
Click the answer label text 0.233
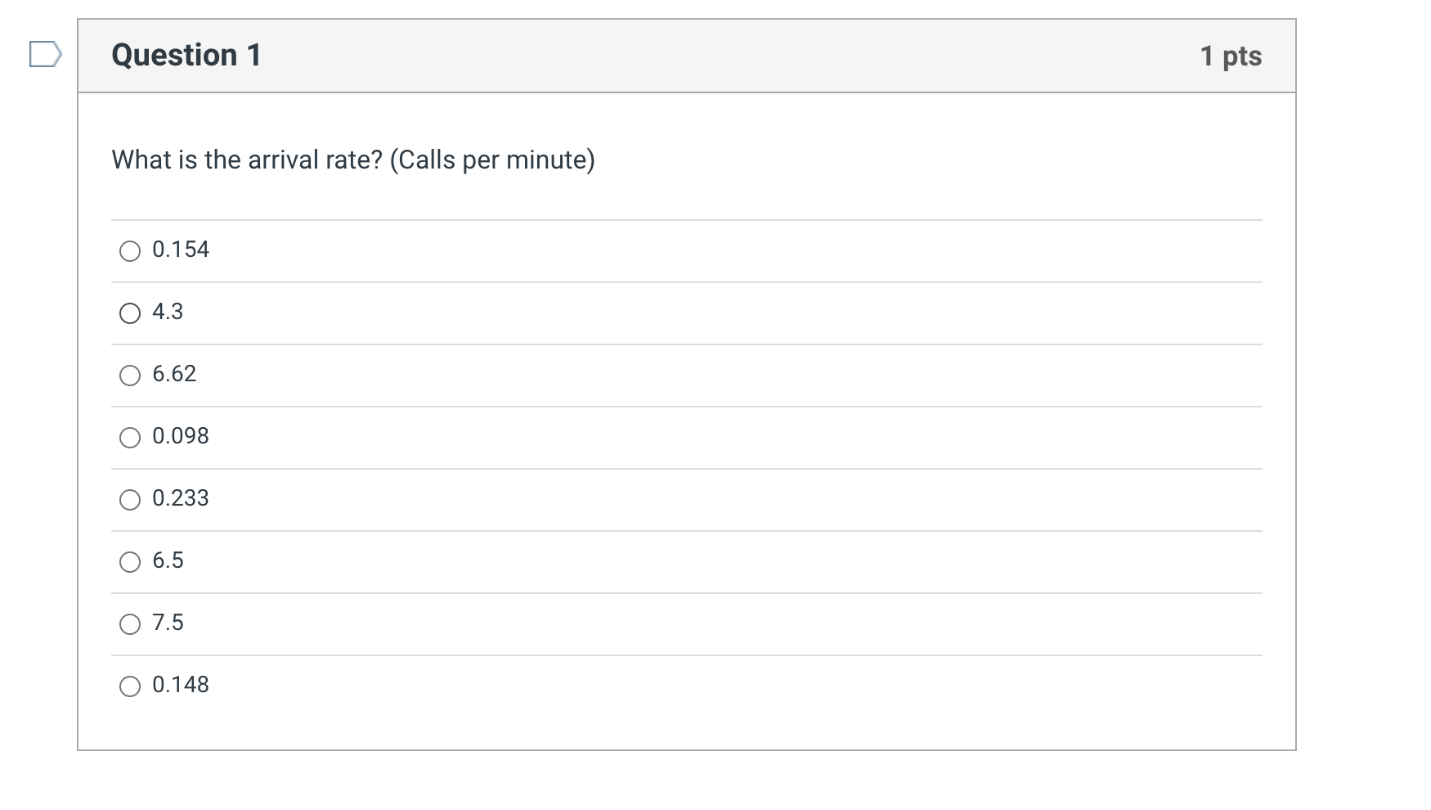pyautogui.click(x=180, y=498)
